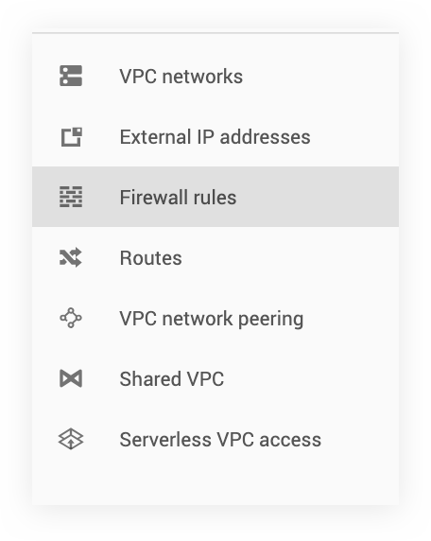
Task: Click the Serverless VPC access layered icon
Action: pos(71,439)
